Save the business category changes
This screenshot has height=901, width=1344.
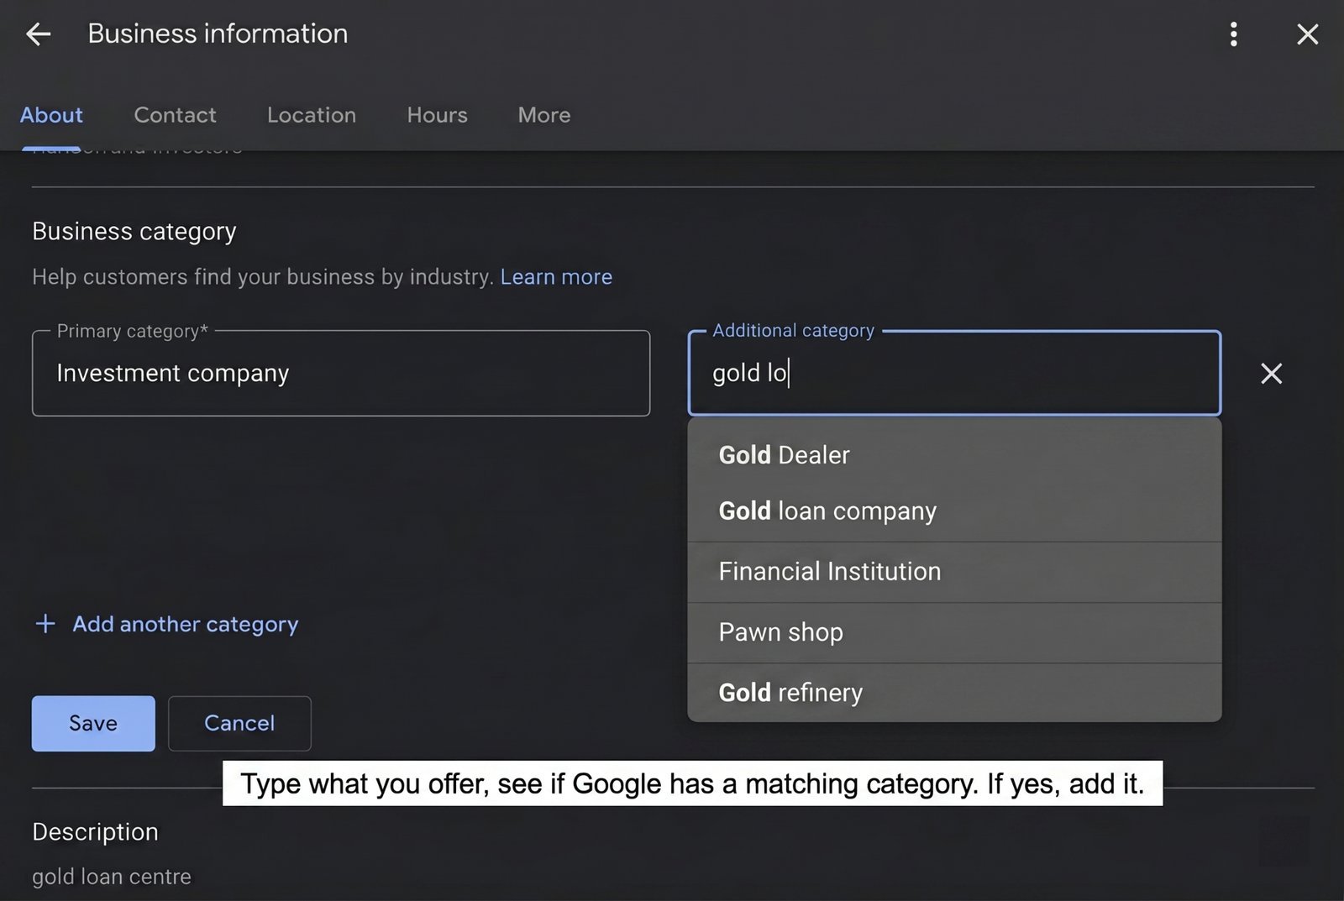pyautogui.click(x=93, y=723)
